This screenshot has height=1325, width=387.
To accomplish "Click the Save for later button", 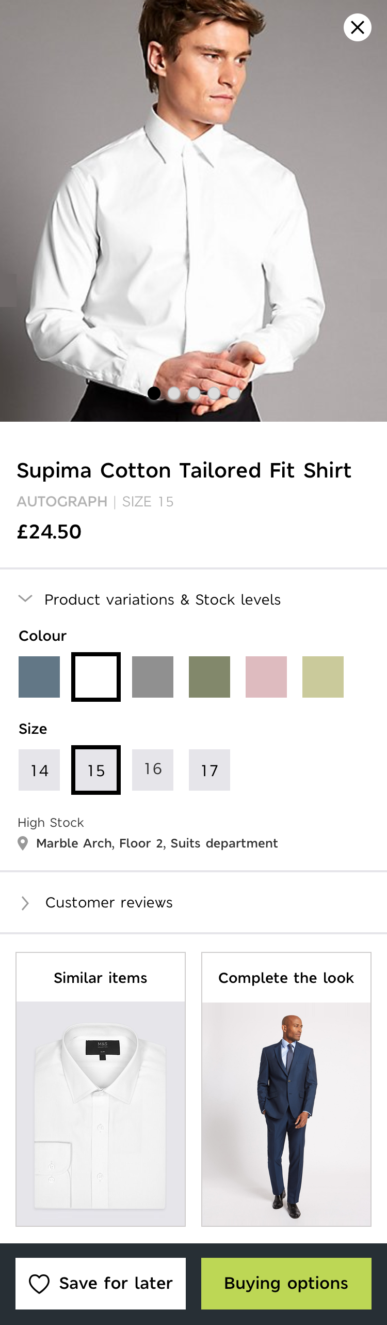I will pyautogui.click(x=101, y=1284).
